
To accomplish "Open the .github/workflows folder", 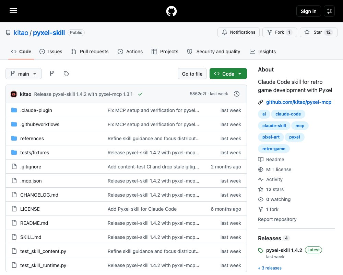I will 40,124.
